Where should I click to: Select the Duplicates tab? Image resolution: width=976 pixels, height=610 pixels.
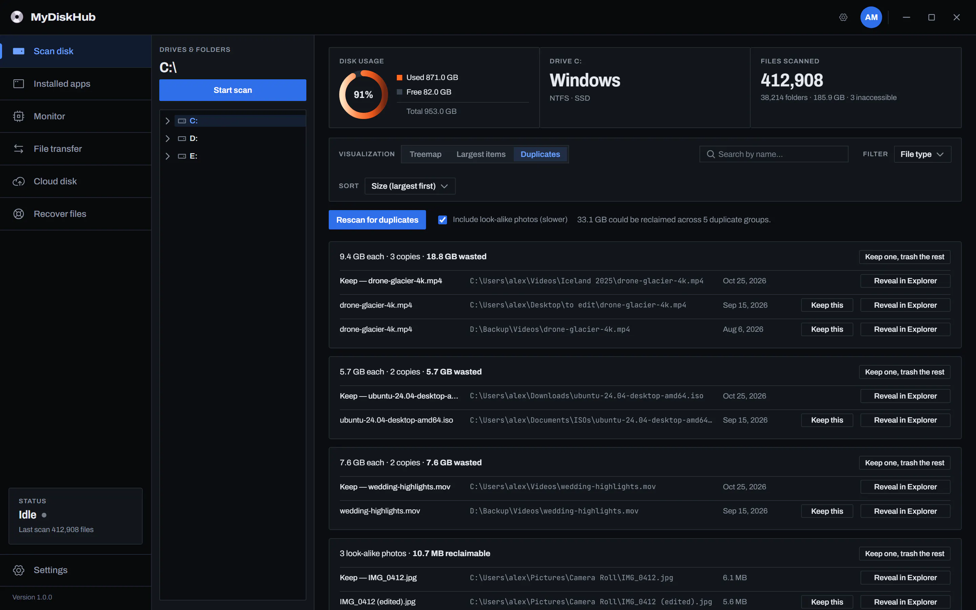pos(540,154)
